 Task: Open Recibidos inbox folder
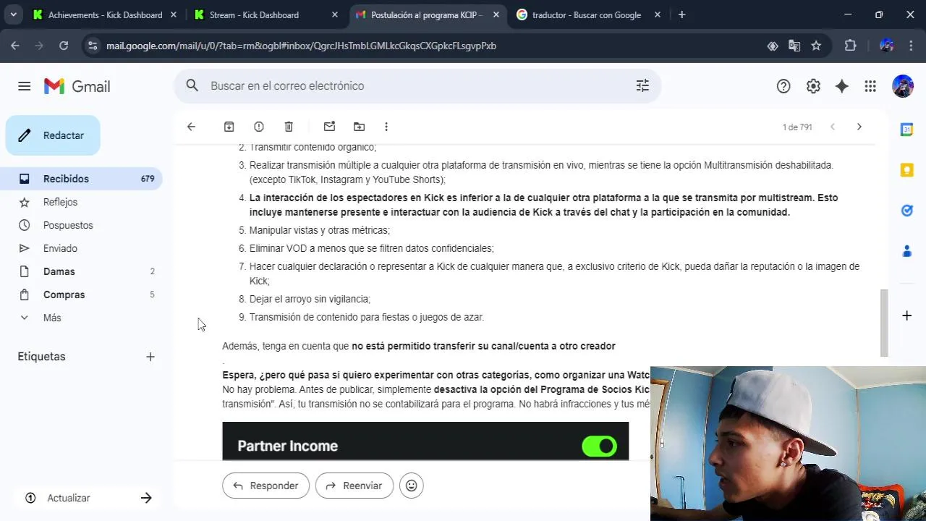click(81, 179)
